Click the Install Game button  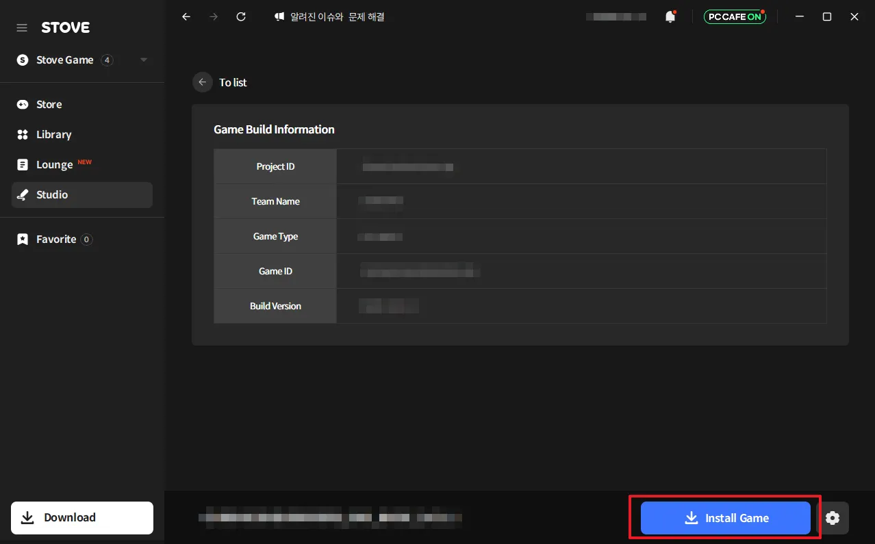click(x=726, y=518)
